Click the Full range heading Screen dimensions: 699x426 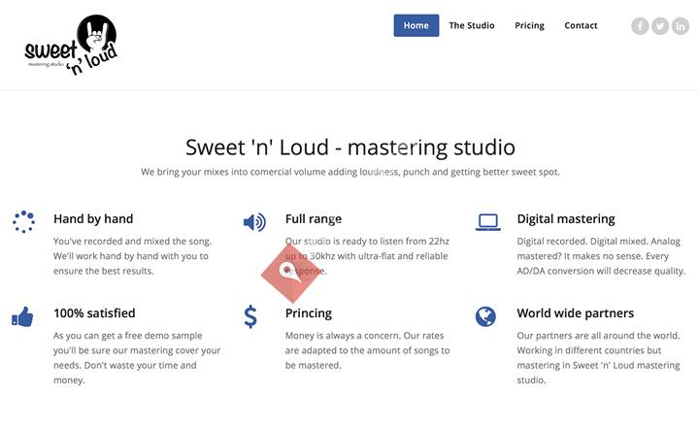(x=313, y=218)
